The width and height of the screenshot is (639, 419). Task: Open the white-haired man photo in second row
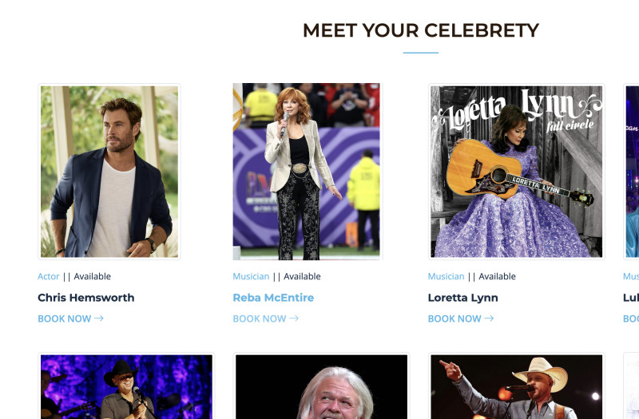click(322, 387)
